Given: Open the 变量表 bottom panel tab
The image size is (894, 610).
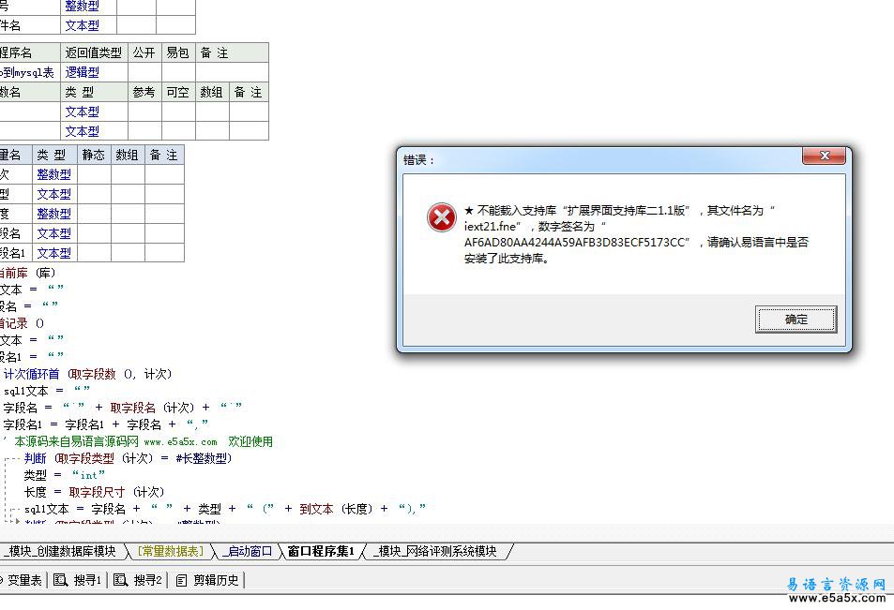Looking at the screenshot, I should click(22, 580).
